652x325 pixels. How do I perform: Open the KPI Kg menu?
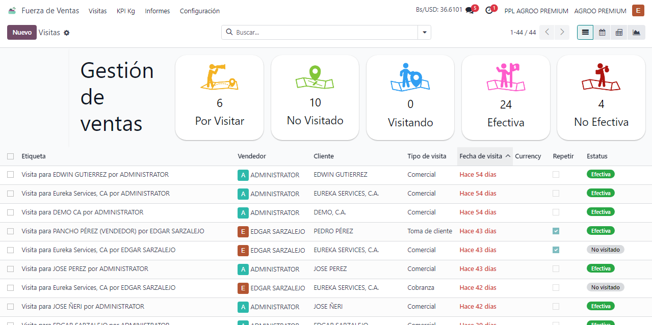pos(125,11)
